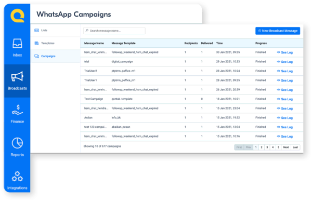Click the WhatsApp Campaigns heading
Screen dimensions: 312x201
coord(74,15)
